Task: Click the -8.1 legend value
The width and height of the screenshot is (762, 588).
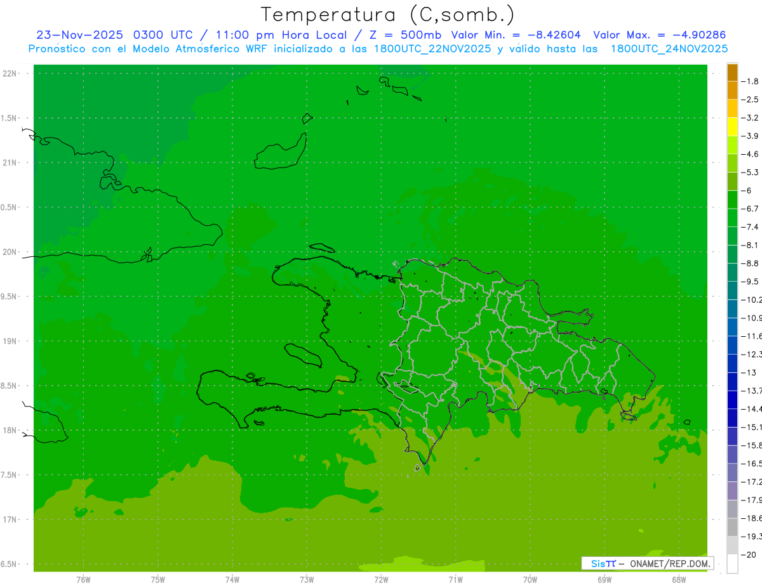Action: coord(751,245)
